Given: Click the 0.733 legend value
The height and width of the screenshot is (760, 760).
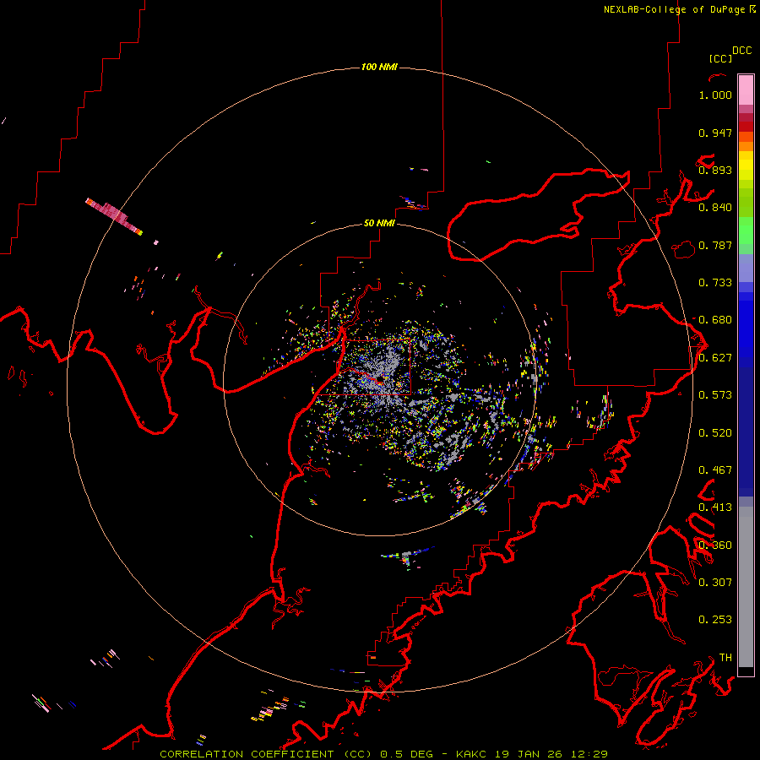Looking at the screenshot, I should tap(715, 283).
